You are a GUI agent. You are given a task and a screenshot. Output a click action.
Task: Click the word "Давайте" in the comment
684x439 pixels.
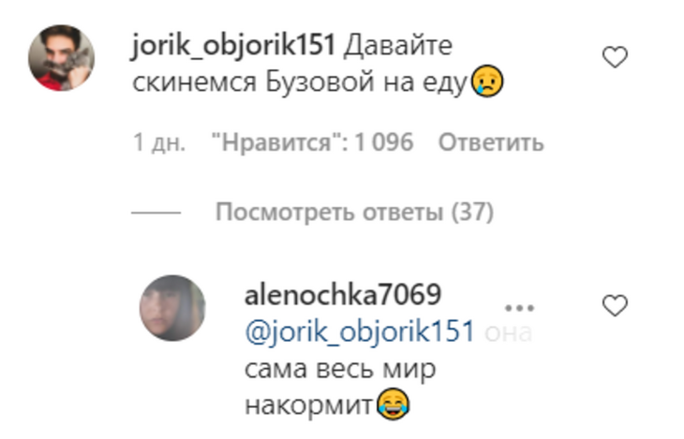pos(398,46)
